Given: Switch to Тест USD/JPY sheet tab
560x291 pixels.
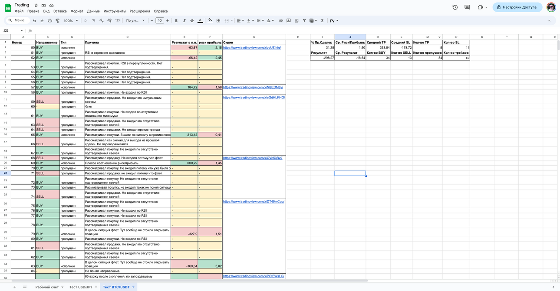Looking at the screenshot, I should click(81, 287).
